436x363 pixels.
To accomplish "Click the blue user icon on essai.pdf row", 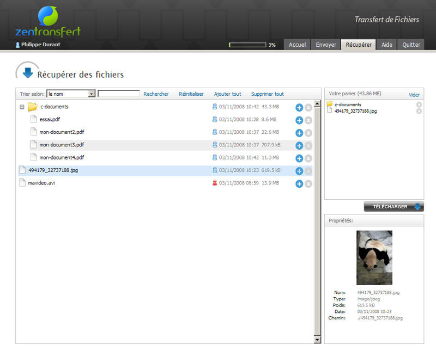I will pyautogui.click(x=215, y=119).
